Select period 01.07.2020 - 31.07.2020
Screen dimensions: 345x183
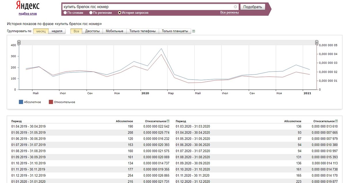pyautogui.click(x=193, y=151)
